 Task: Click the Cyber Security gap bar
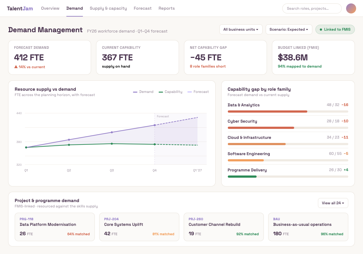click(288, 128)
